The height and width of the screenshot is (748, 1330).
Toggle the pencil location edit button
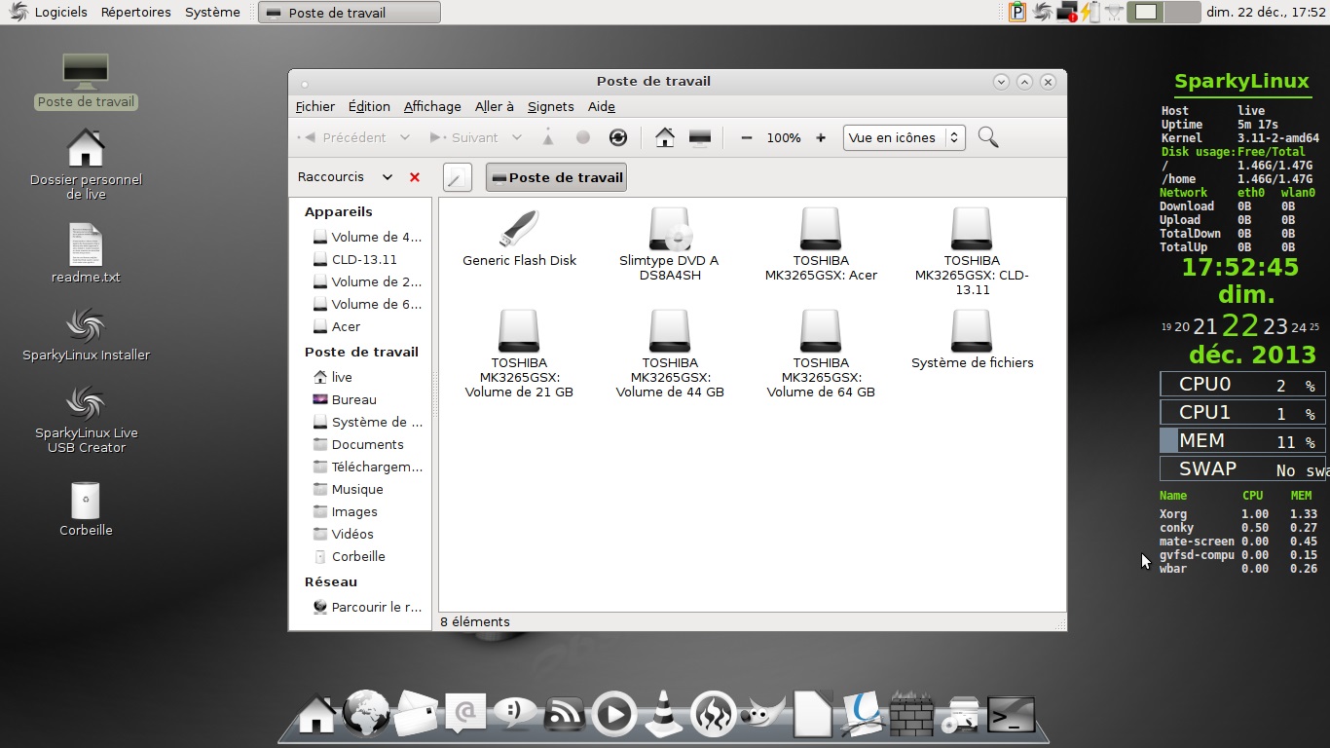click(458, 177)
